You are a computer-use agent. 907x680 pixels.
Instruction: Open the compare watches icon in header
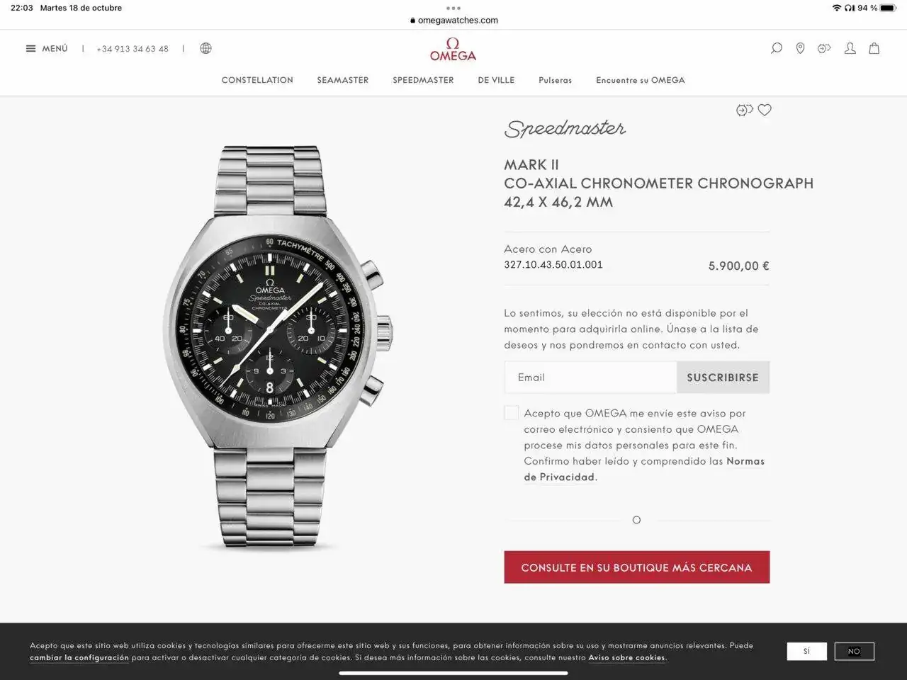(824, 48)
